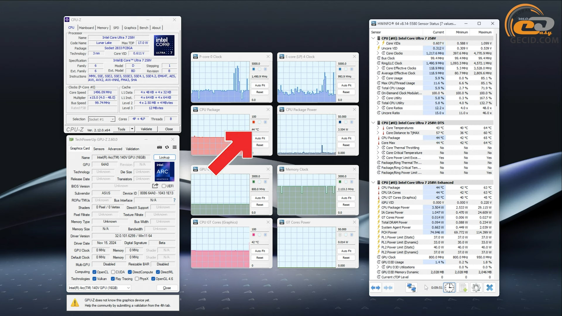Click Auto Fit in GT Cores Power graph
This screenshot has height=316, width=562.
[x=346, y=251]
